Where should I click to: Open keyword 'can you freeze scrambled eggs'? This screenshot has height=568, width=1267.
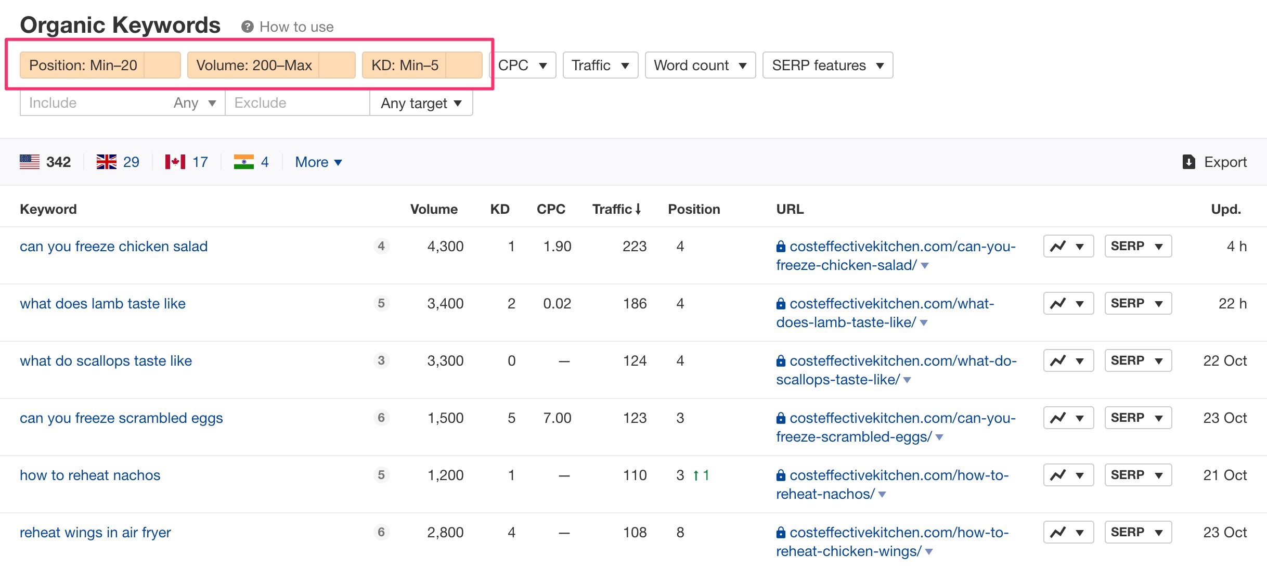[121, 418]
